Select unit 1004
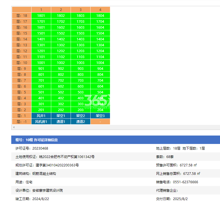Screen dimensions: 220x204 pos(100,63)
